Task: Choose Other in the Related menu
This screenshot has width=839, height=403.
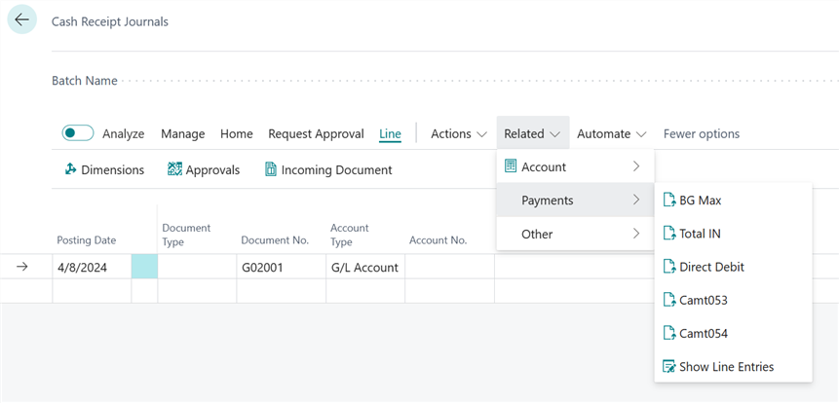Action: pos(575,234)
